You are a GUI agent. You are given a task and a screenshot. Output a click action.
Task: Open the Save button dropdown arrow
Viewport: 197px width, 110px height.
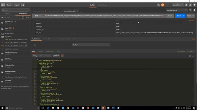pos(193,16)
